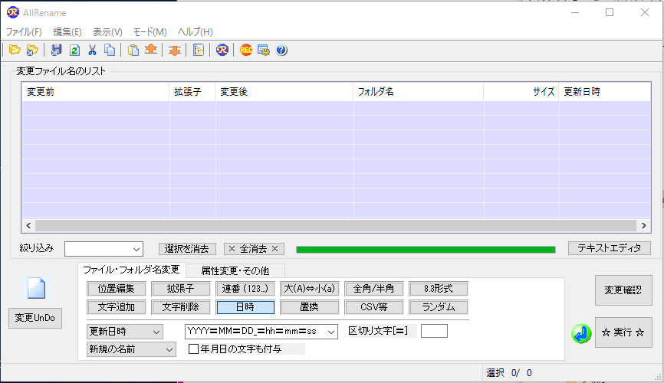
Task: Select the 8.3形式 mode button
Action: 439,289
